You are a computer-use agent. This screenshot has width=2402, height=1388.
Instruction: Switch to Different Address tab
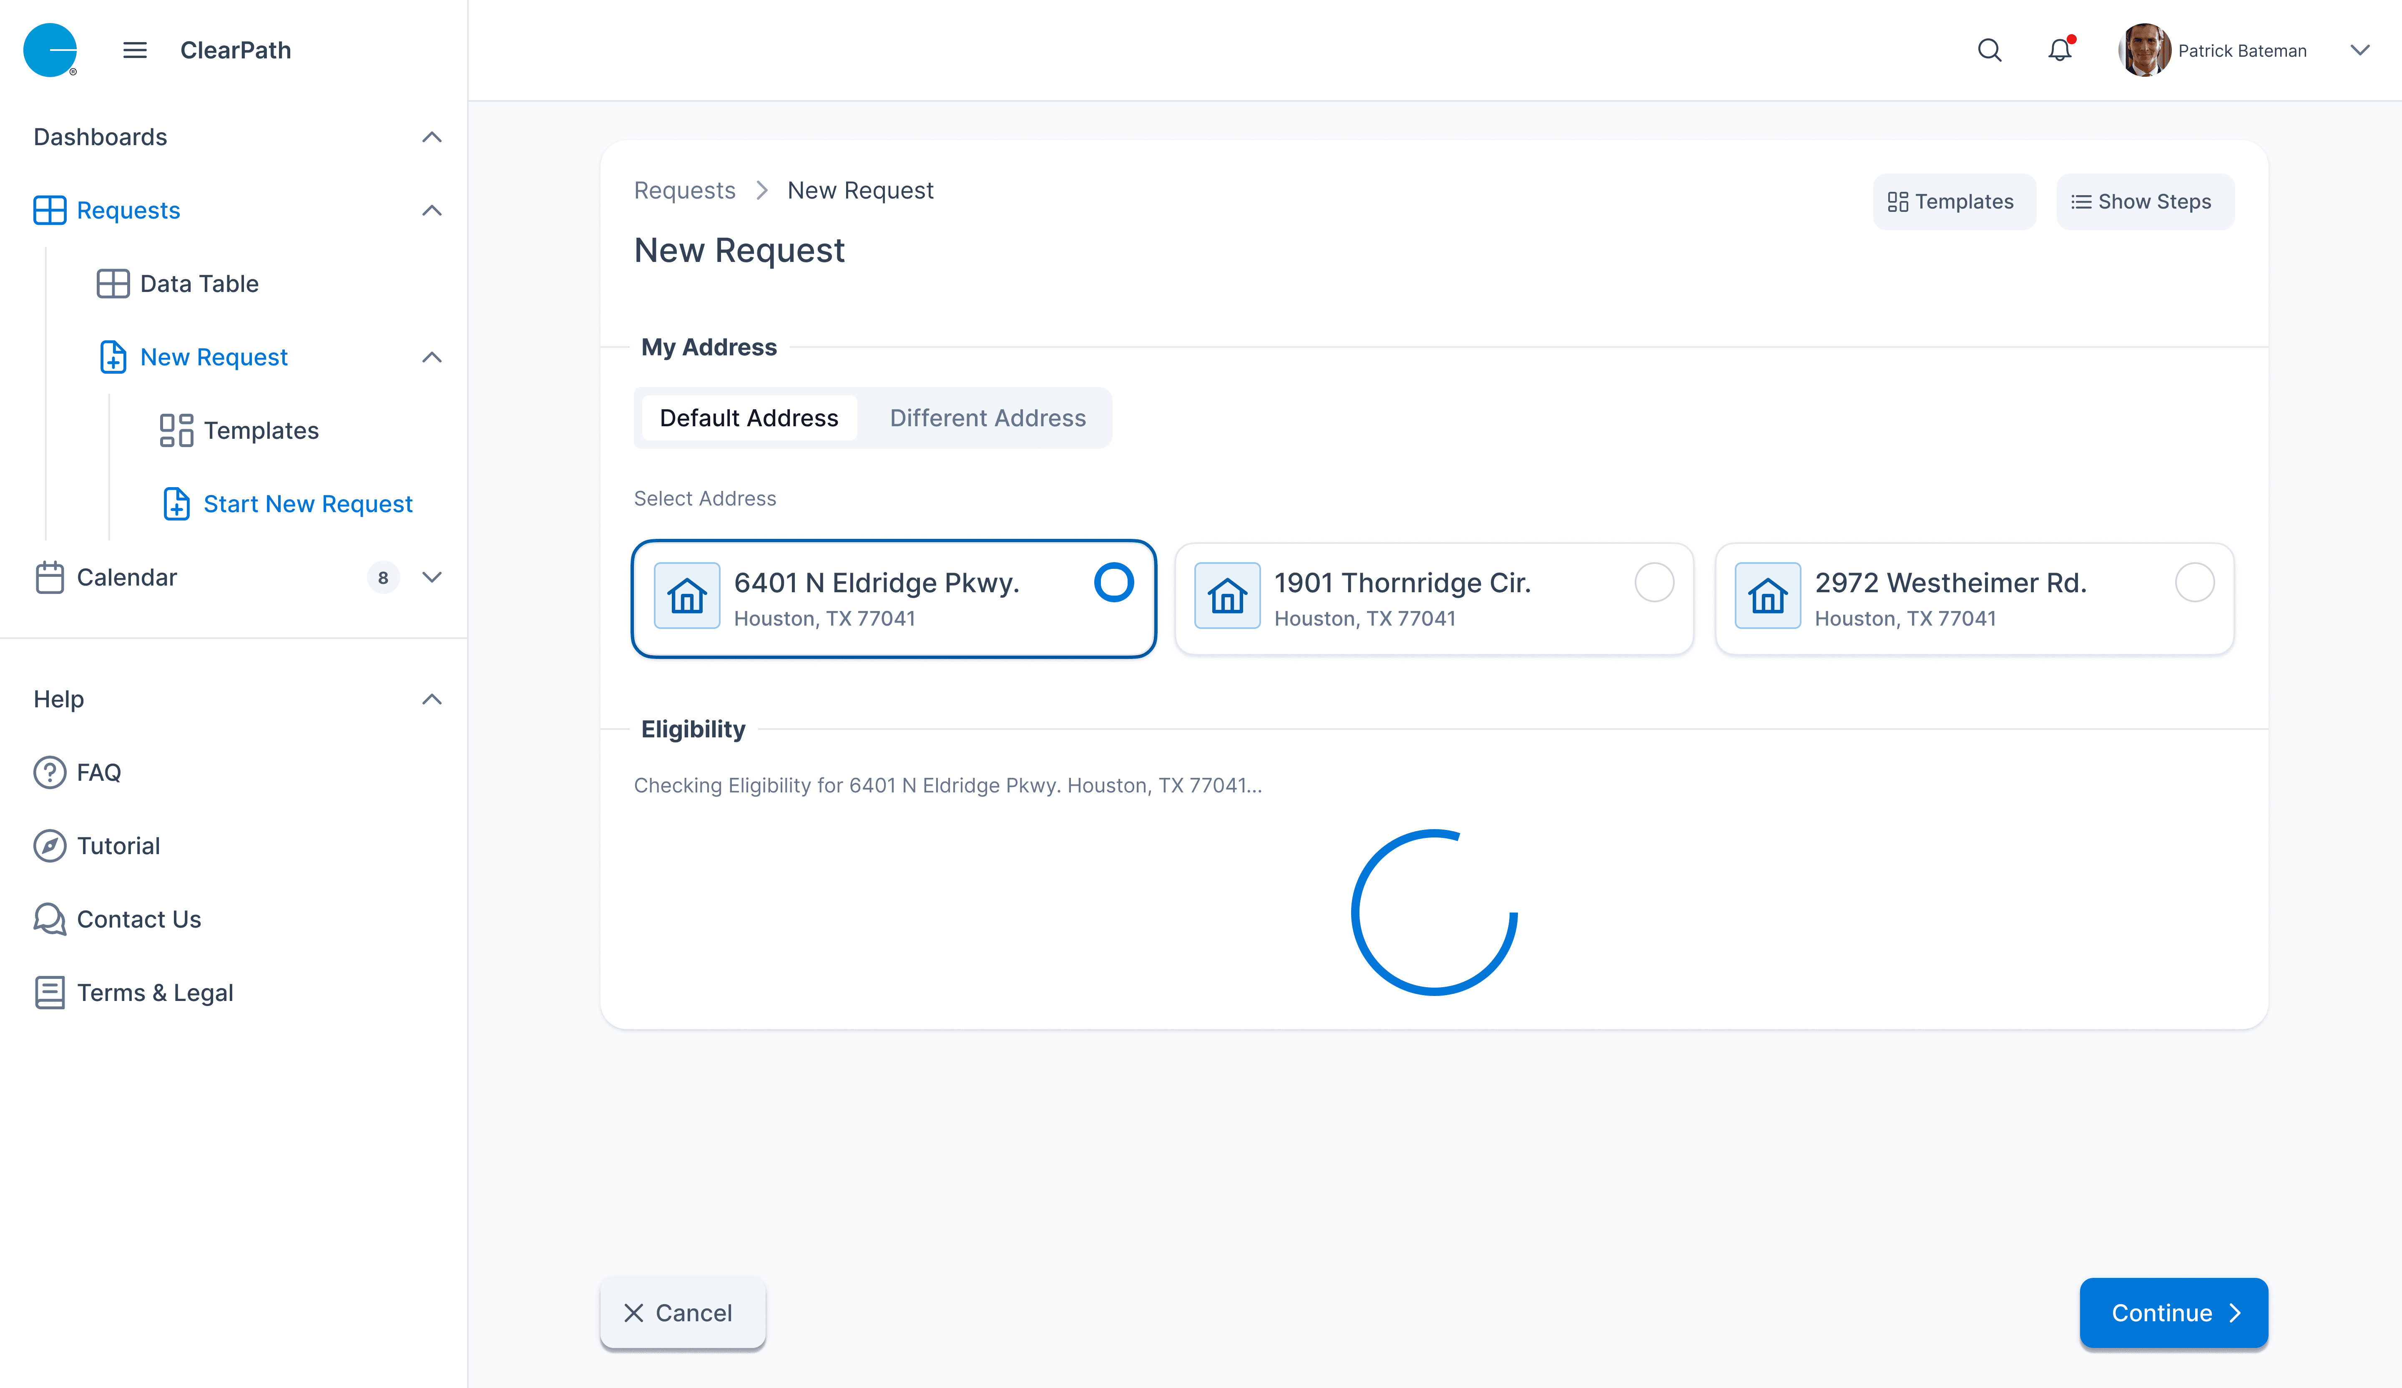(987, 417)
